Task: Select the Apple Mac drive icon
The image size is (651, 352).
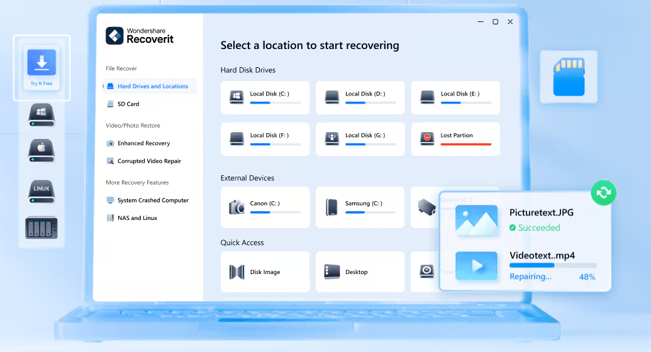Action: (x=42, y=151)
